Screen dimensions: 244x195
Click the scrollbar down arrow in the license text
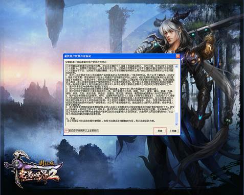(x=176, y=124)
